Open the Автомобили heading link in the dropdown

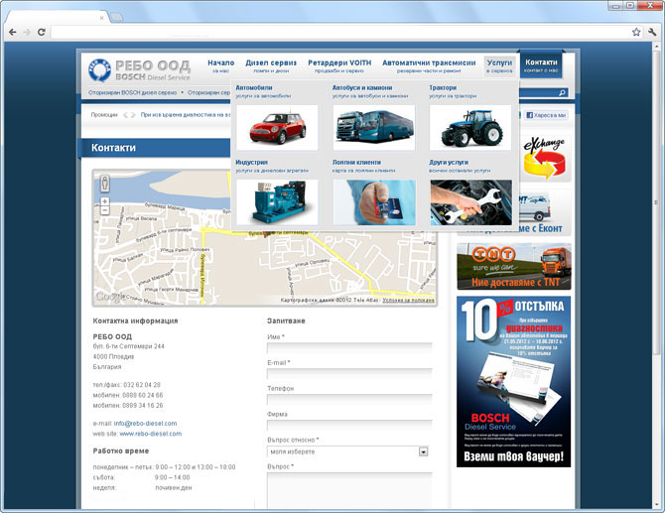click(254, 87)
